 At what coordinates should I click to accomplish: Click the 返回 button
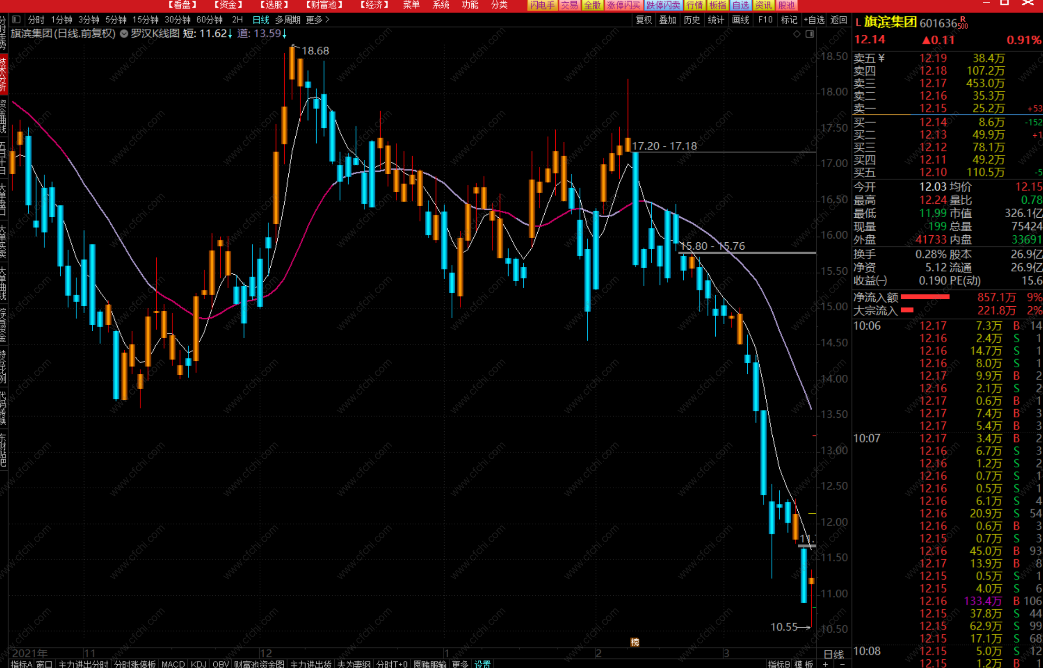[x=839, y=19]
